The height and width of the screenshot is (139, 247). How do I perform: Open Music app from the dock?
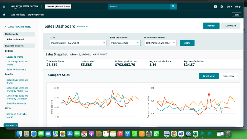coord(120,134)
